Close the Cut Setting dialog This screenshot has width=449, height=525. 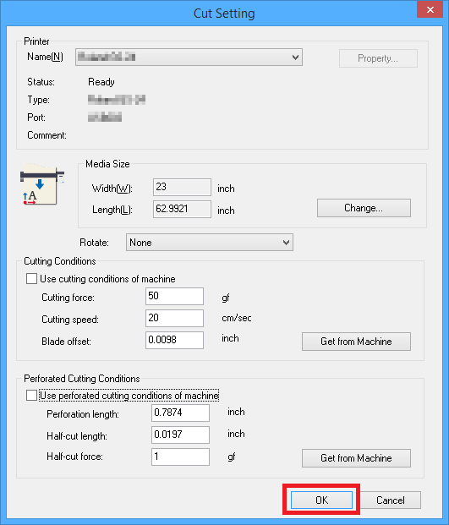coord(430,9)
